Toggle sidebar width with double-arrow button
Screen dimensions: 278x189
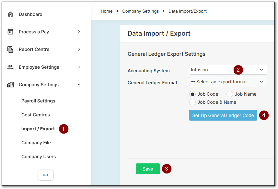46,175
